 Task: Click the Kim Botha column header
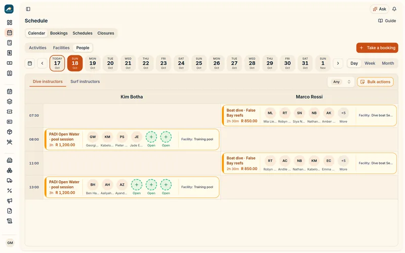tap(132, 97)
